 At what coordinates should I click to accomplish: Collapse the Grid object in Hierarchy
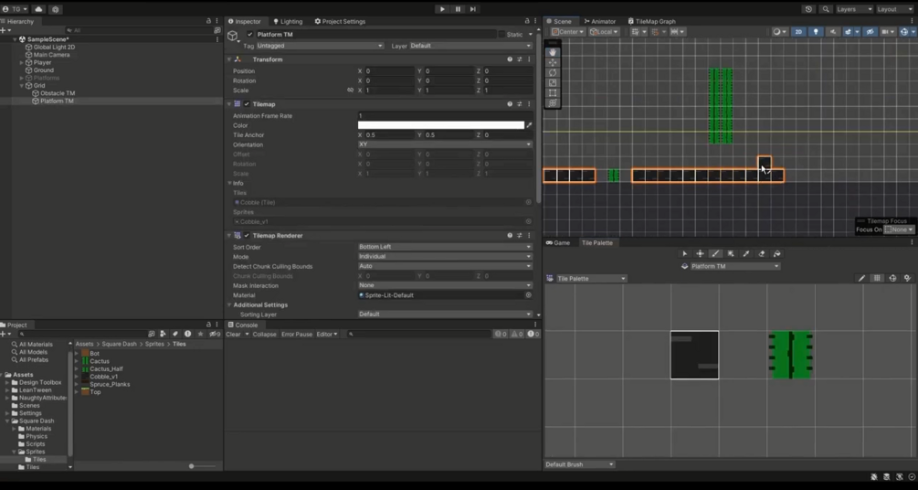pyautogui.click(x=22, y=86)
